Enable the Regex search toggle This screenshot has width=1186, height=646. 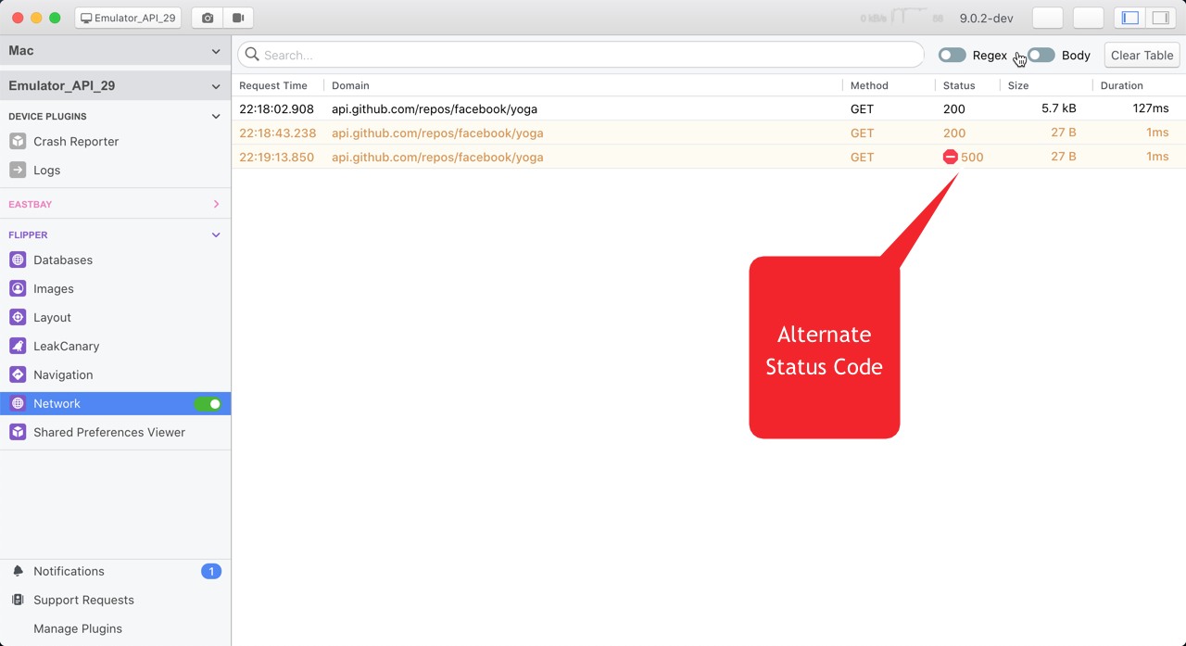tap(953, 56)
